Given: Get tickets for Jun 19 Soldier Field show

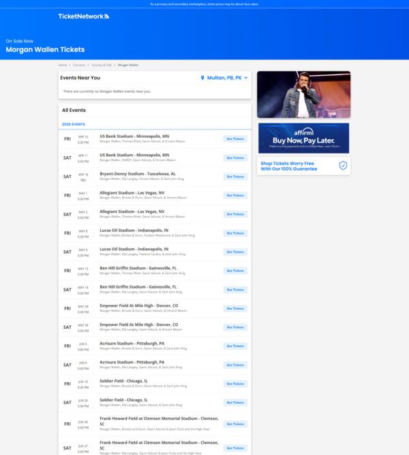Looking at the screenshot, I should (235, 383).
